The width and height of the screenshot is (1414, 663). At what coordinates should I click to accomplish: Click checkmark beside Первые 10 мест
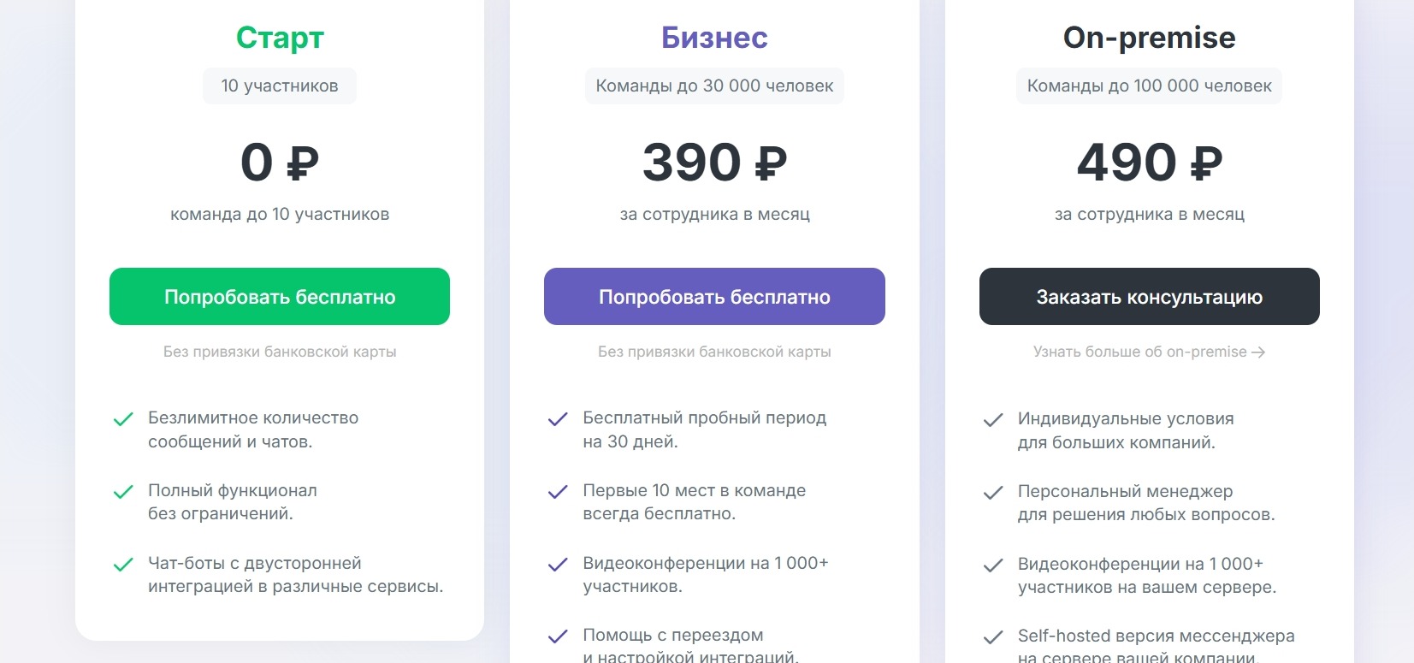[x=558, y=492]
